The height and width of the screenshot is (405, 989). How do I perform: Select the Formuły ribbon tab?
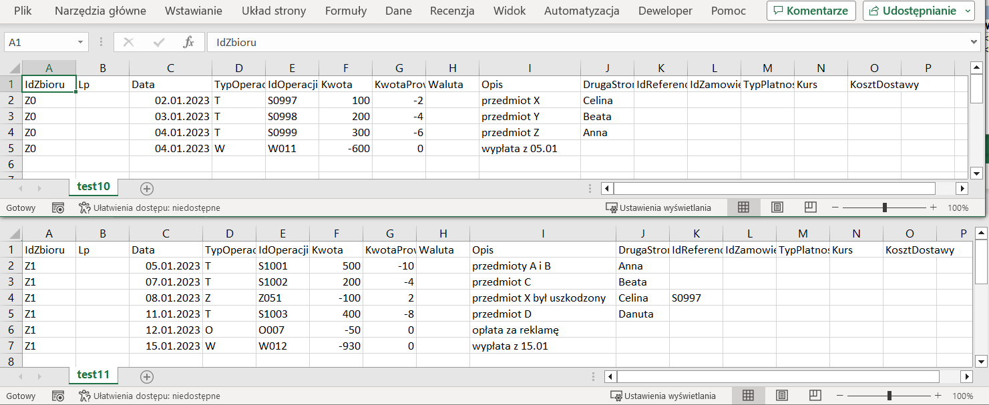pos(346,11)
